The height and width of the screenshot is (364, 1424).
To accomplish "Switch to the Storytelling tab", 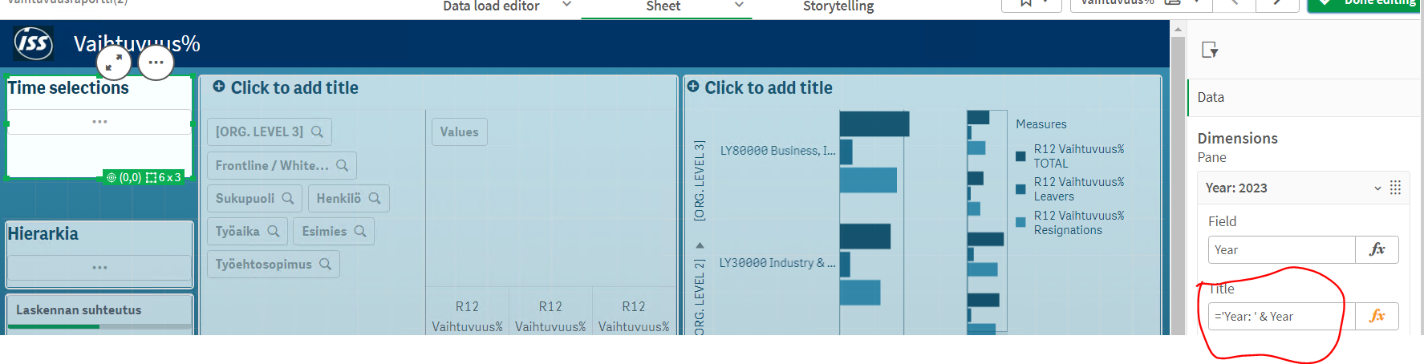I will pos(838,6).
